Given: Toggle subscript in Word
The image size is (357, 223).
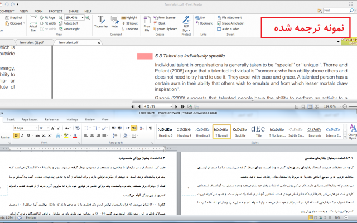Looking at the screenshot, I should click(44, 135).
